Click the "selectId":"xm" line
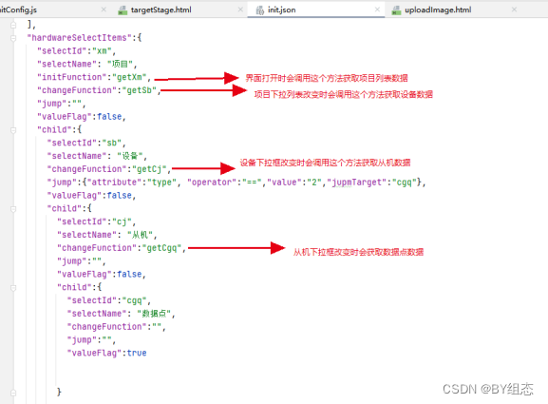Screen dimensions: 548x404 coord(77,50)
